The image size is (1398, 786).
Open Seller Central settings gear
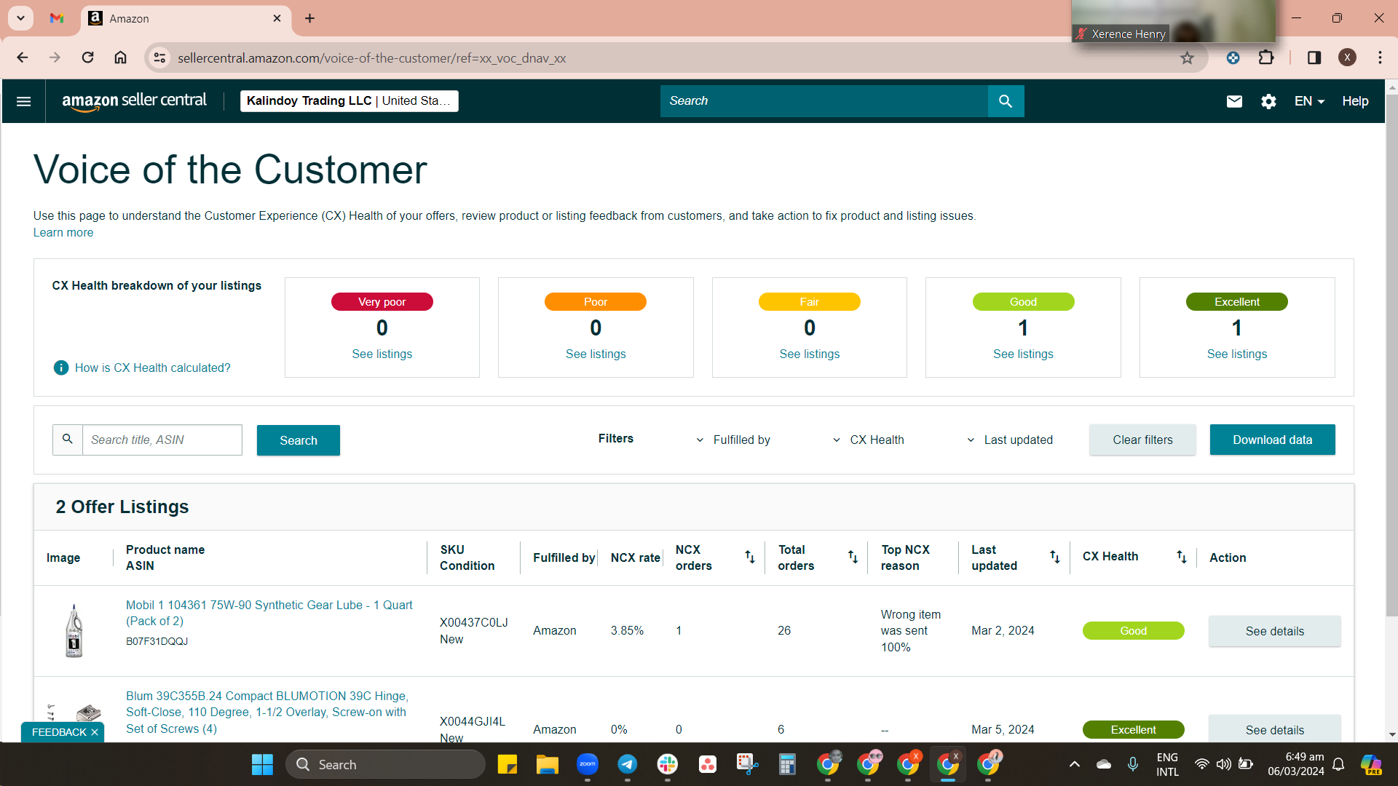point(1268,101)
